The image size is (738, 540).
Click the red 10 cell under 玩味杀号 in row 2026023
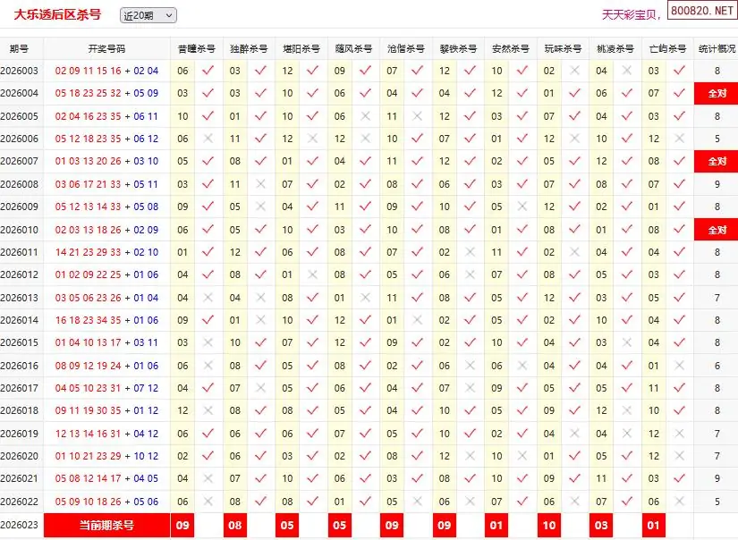coord(549,525)
